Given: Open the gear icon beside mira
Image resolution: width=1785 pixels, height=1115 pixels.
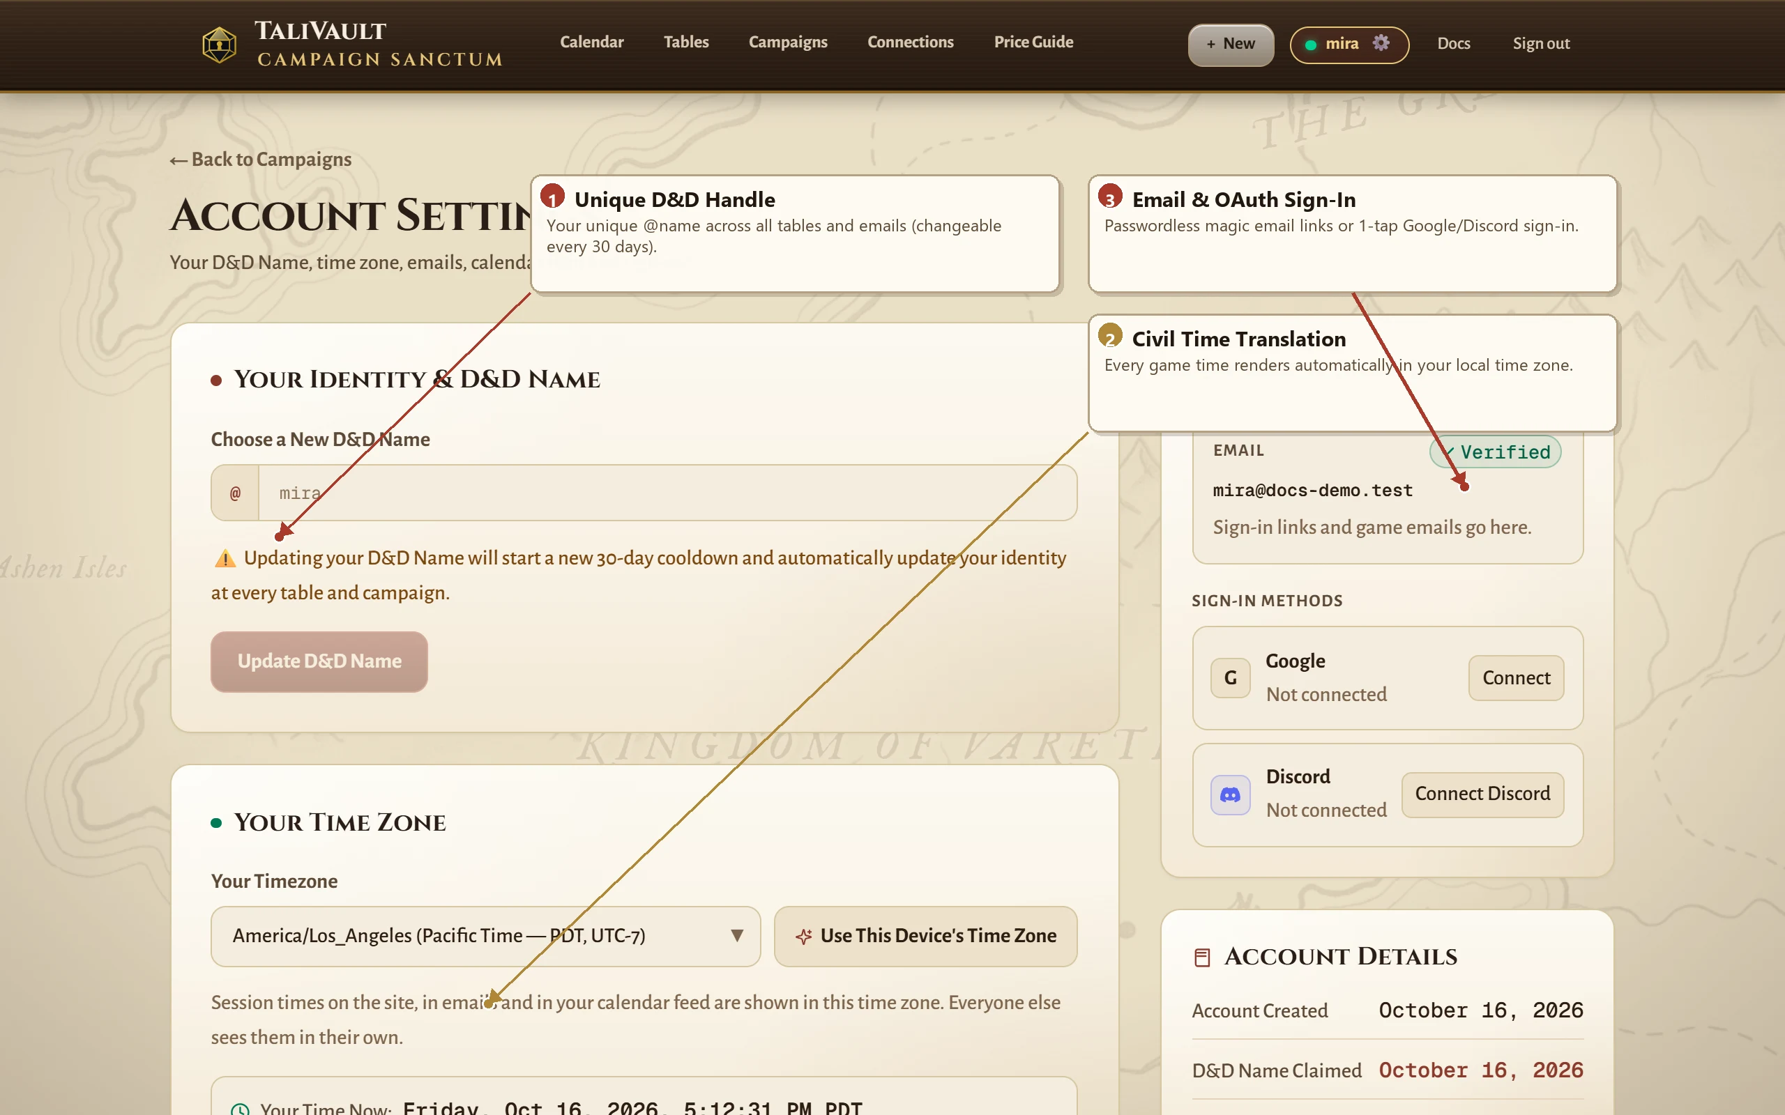Looking at the screenshot, I should 1381,43.
